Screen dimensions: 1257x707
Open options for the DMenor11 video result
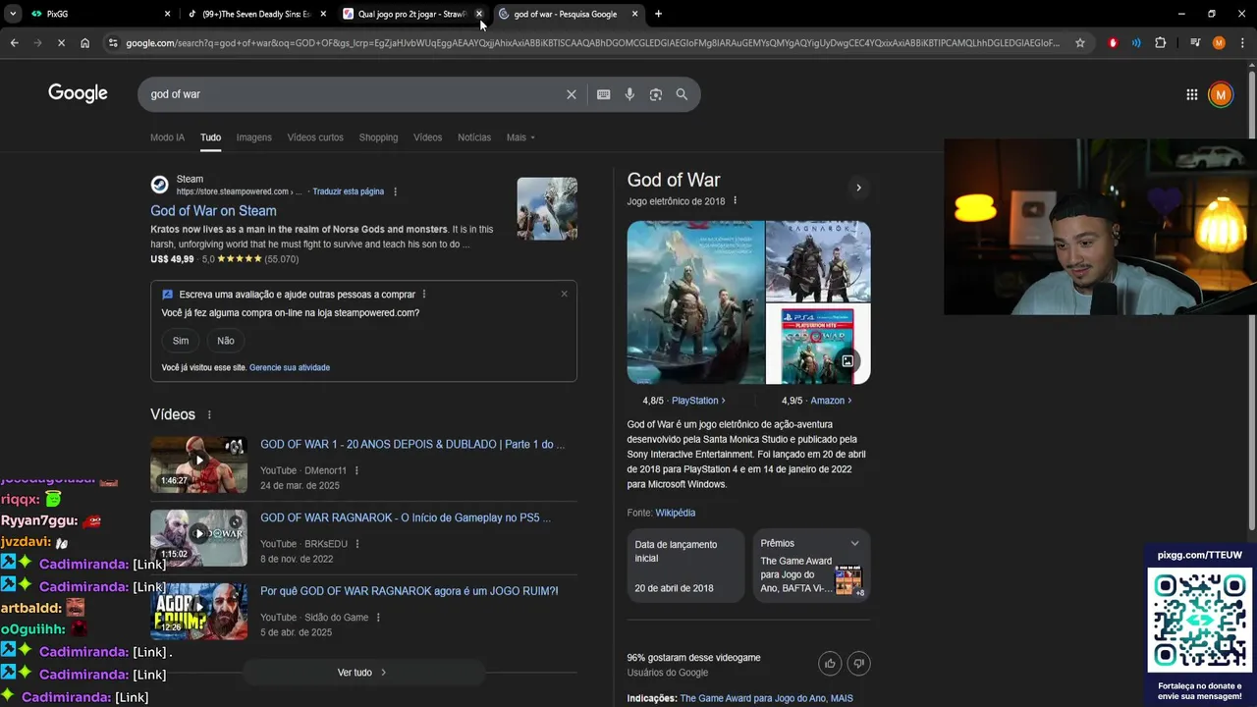[x=356, y=470]
